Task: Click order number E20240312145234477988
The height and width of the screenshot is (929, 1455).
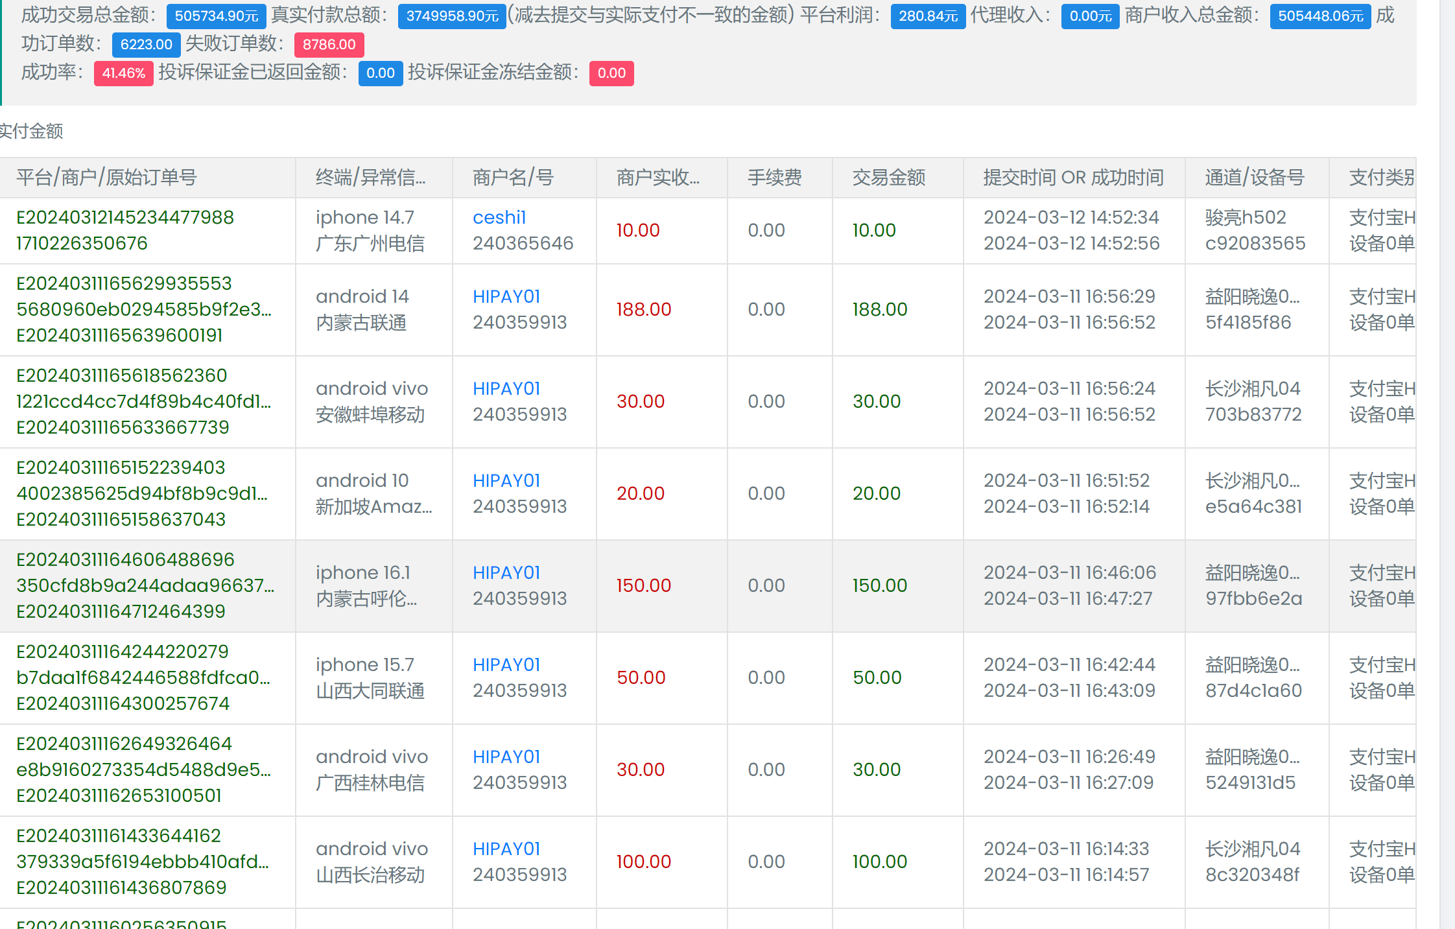Action: (124, 217)
